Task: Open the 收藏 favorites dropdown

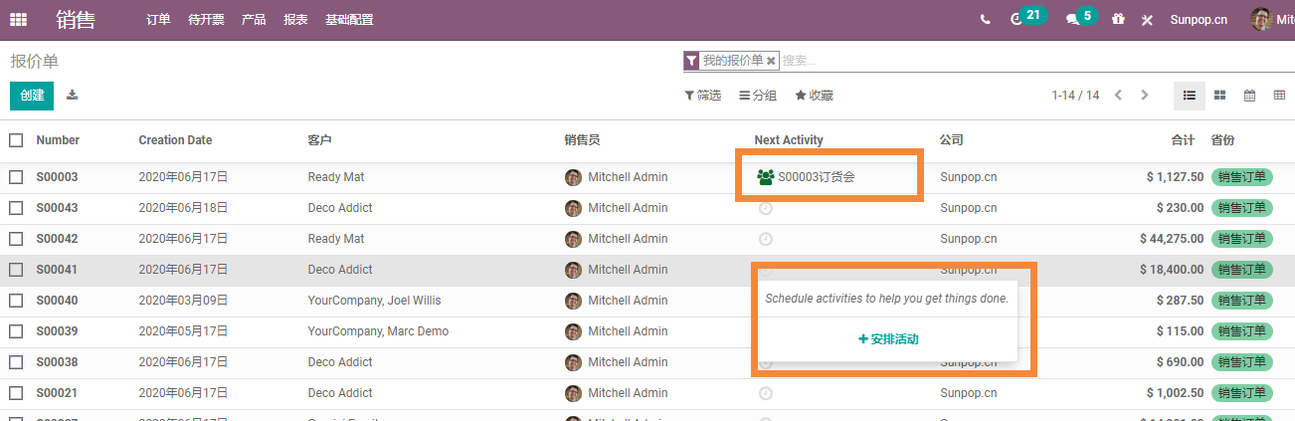Action: coord(814,96)
